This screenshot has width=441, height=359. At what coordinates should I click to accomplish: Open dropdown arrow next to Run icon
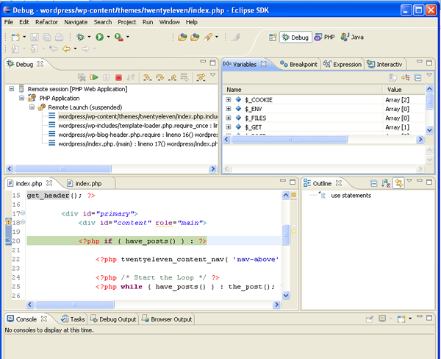[x=108, y=37]
